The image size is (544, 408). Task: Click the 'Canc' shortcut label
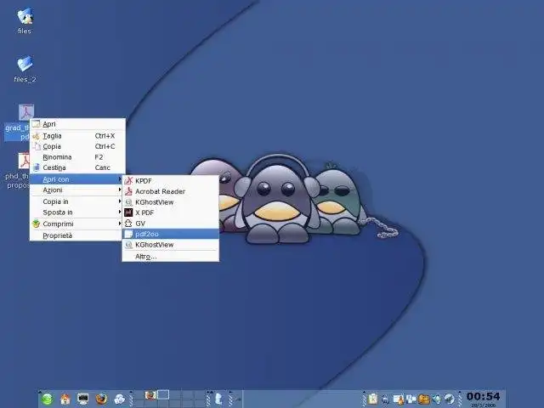(102, 167)
